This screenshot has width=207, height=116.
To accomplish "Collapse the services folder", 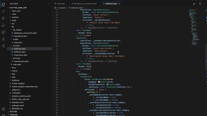I will coord(16,58).
